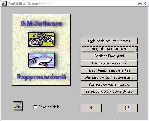The height and width of the screenshot is (121, 149).
Task: Open Anagrafica rappresentanti
Action: (x=109, y=49)
